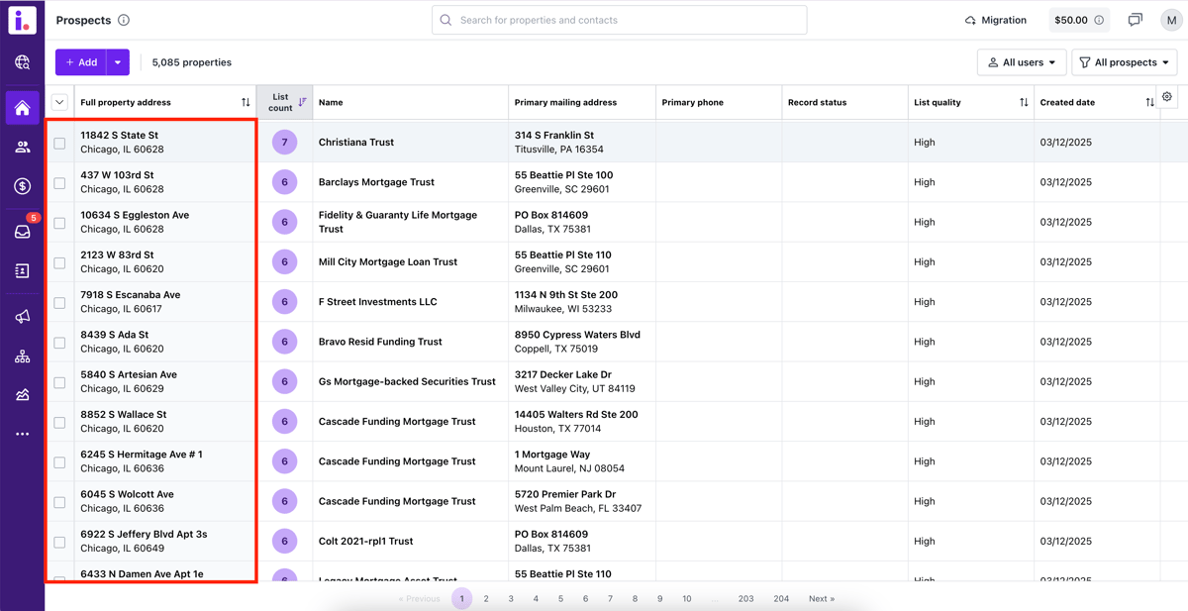Click Gs Mortgage-backed Securities Trust name
Screen dimensions: 1188x611
[x=407, y=381]
